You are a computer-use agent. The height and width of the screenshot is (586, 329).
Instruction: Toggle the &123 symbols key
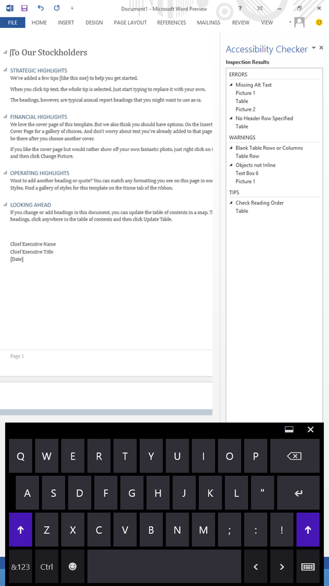[x=21, y=566]
